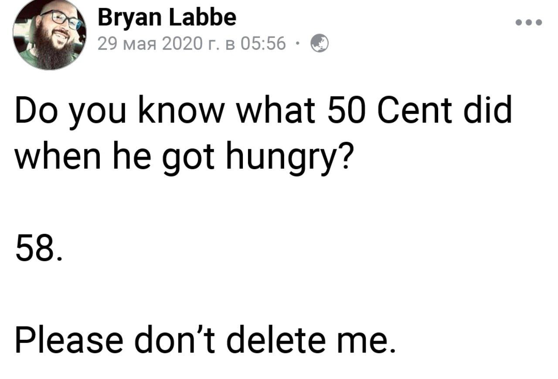Screen dimensions: 558x379
Task: Click the post line "when he got hungry?"
Action: [183, 159]
